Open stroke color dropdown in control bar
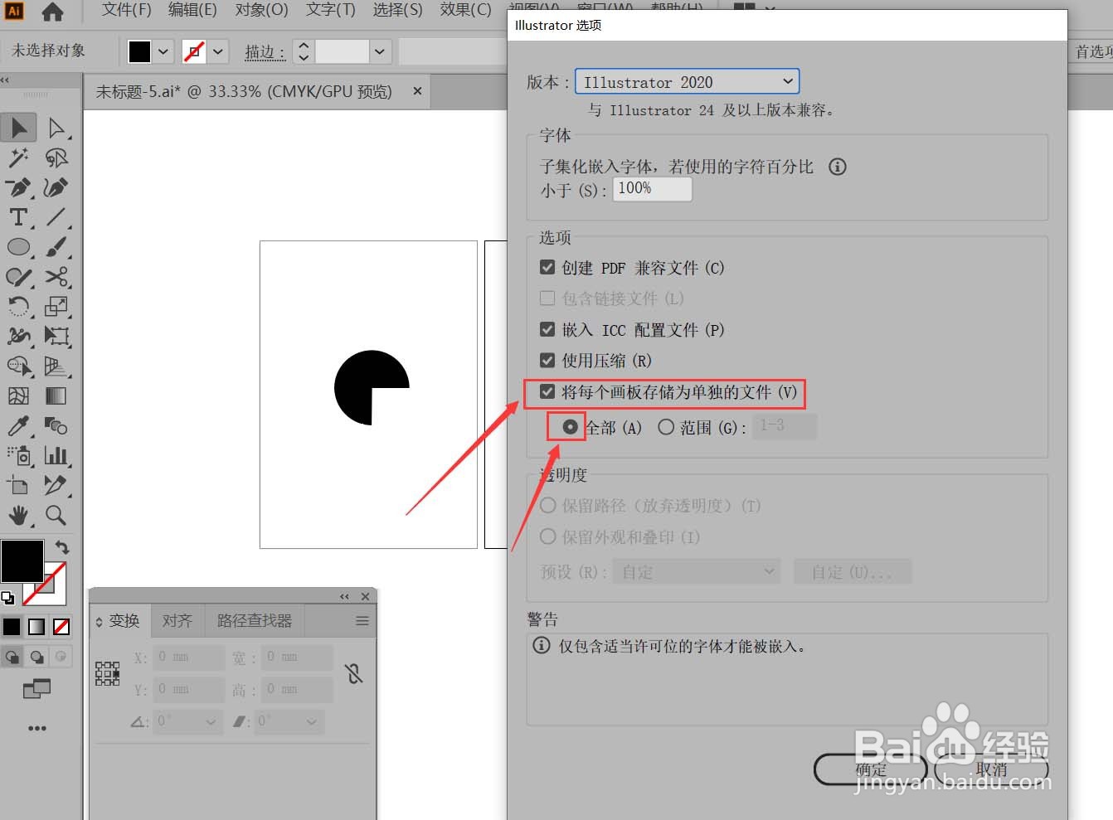Screen dimensions: 1113x820 (218, 51)
